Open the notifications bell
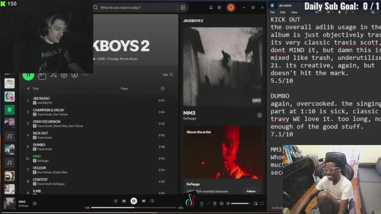 tap(211, 8)
